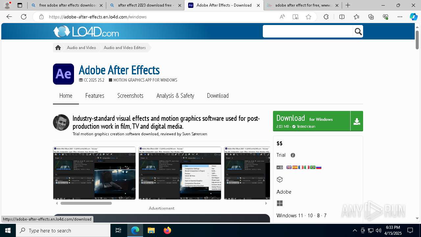Open the Collections icon
Screen dimensions: 421x237
(x=371, y=17)
